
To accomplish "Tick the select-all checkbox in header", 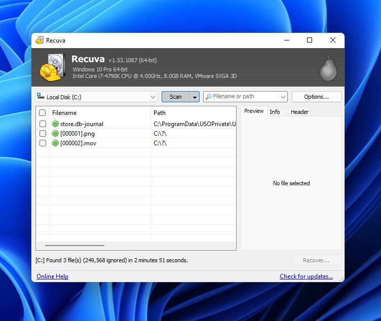I will tap(42, 113).
